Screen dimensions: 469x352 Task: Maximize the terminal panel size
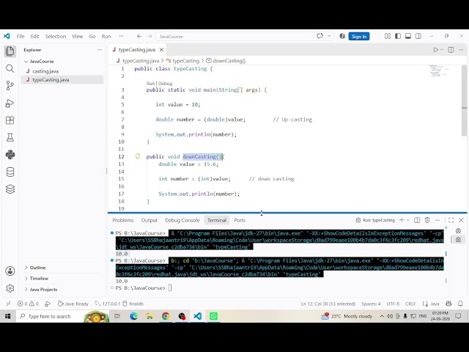pos(451,220)
